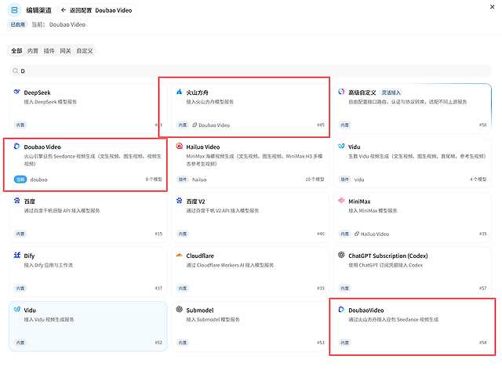The height and width of the screenshot is (392, 502).
Task: Click the 火山方舟 provider icon
Action: click(180, 92)
